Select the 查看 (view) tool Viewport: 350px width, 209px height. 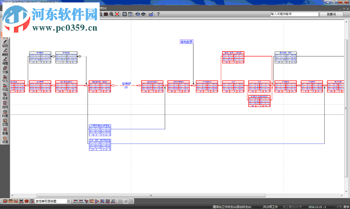tap(5, 130)
